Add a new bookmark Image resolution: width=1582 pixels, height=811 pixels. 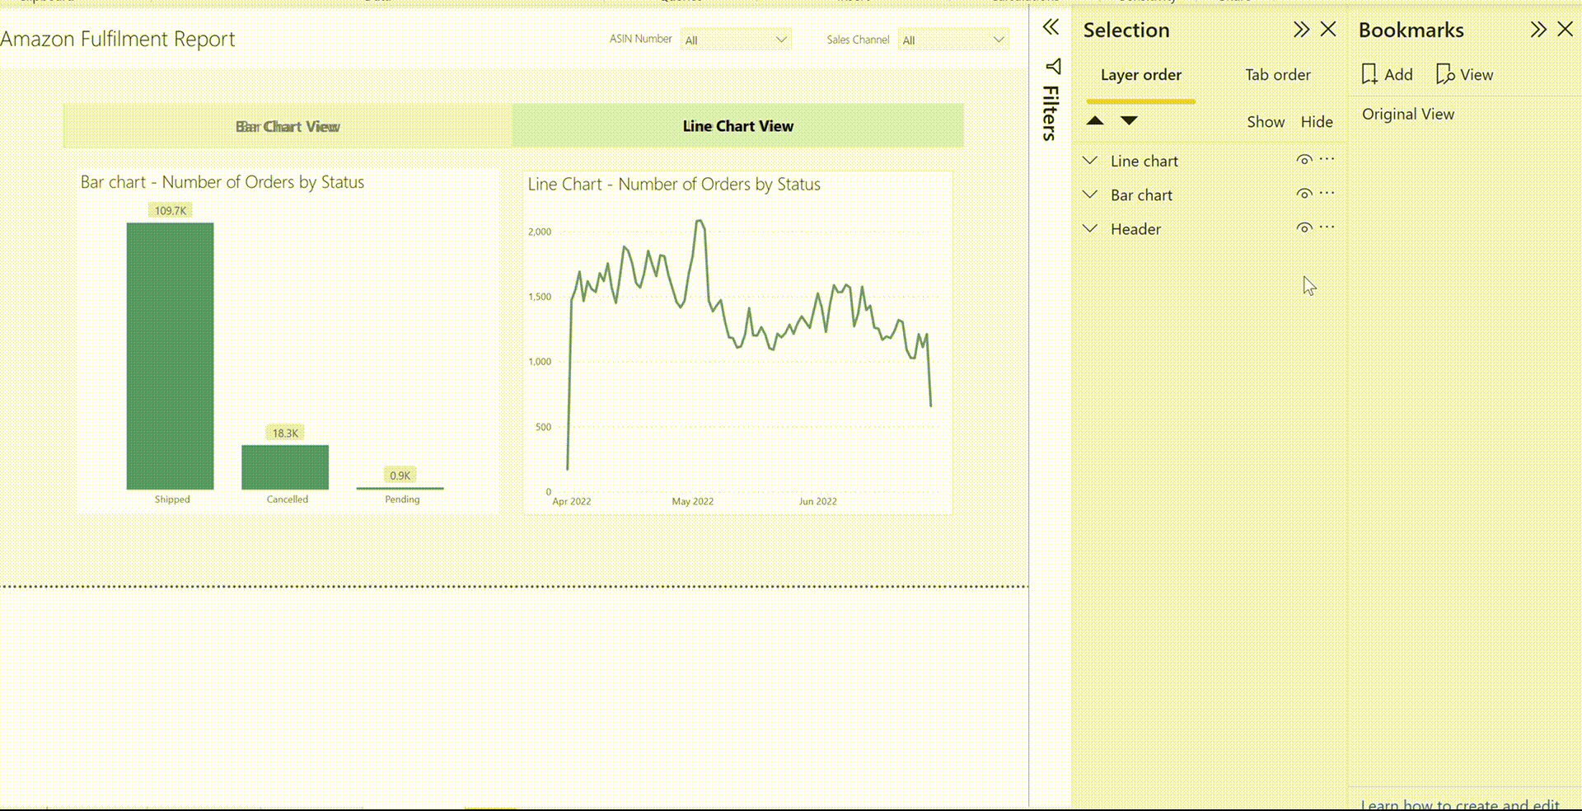(x=1388, y=74)
